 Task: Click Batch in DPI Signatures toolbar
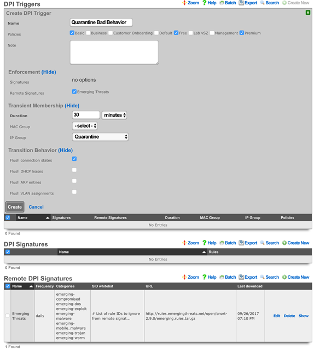pyautogui.click(x=228, y=243)
